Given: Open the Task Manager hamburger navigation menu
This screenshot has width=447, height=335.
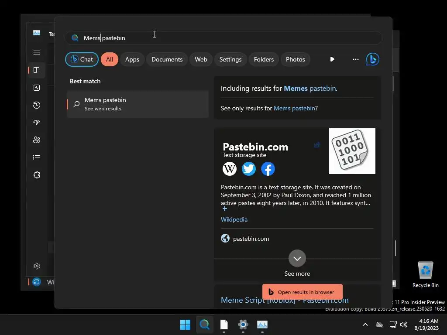Looking at the screenshot, I should (x=37, y=53).
